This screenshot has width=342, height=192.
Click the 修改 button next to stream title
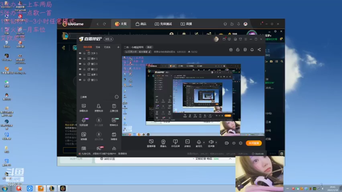pos(149,47)
